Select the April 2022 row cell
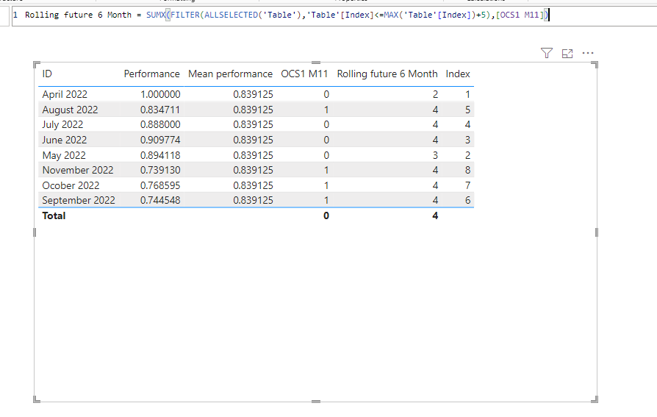This screenshot has height=417, width=657. pyautogui.click(x=65, y=94)
